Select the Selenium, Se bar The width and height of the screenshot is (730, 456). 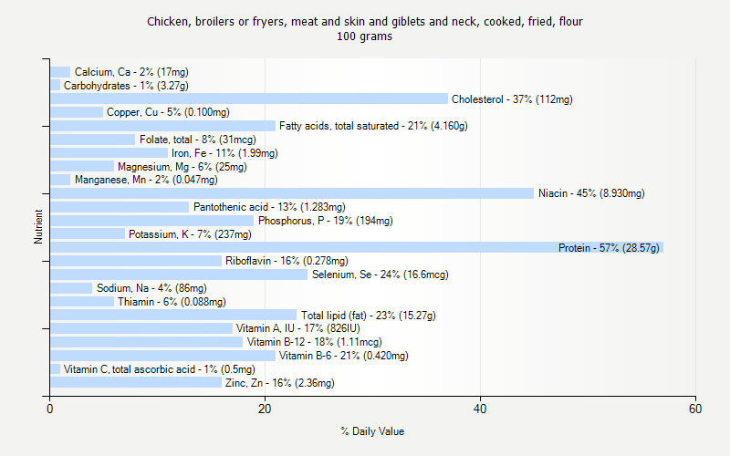(179, 275)
